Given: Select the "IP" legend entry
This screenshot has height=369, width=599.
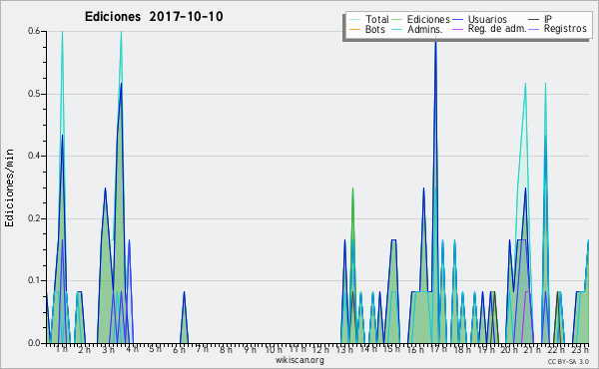Looking at the screenshot, I should pos(547,19).
